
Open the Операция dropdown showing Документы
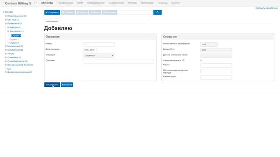(x=98, y=56)
